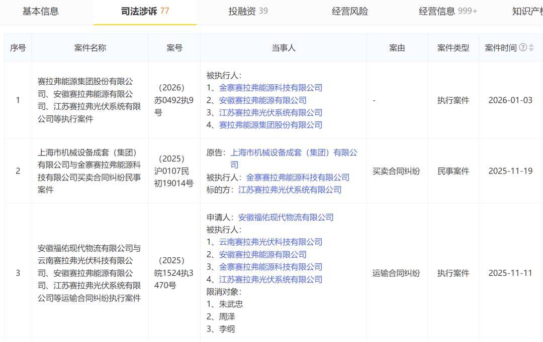The width and height of the screenshot is (543, 342).
Task: Open 标的方 江苏赛拉弗光伏系统有限公司 link
Action: point(290,190)
